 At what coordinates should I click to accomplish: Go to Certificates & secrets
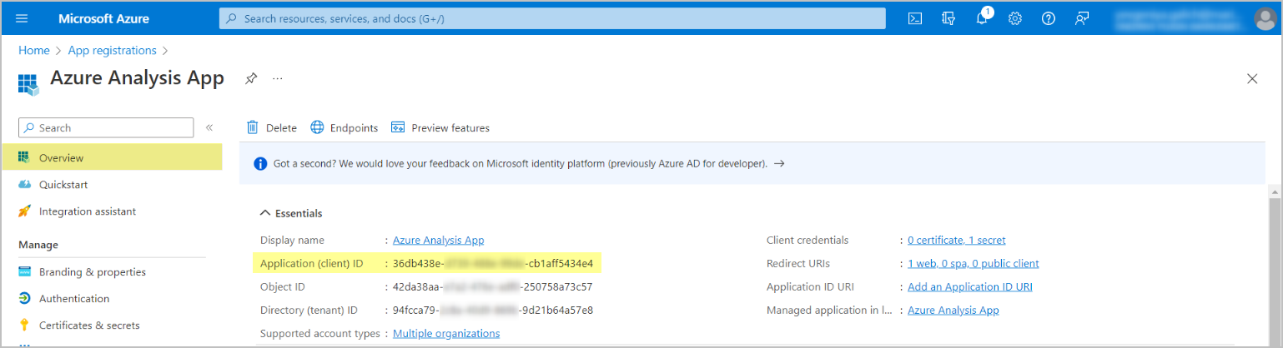click(89, 326)
